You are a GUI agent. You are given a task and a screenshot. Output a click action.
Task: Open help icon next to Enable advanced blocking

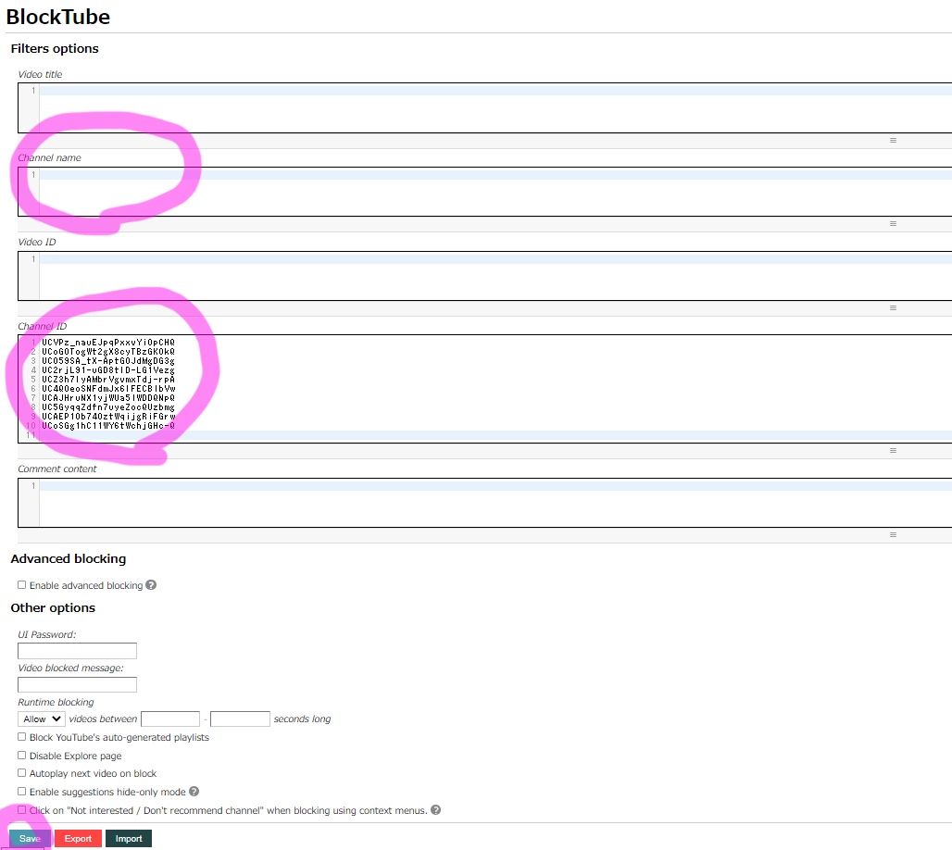click(151, 584)
